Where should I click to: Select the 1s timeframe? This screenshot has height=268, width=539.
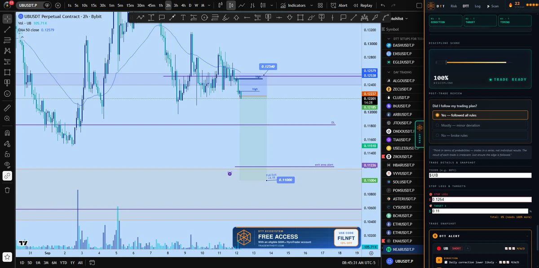(x=70, y=5)
